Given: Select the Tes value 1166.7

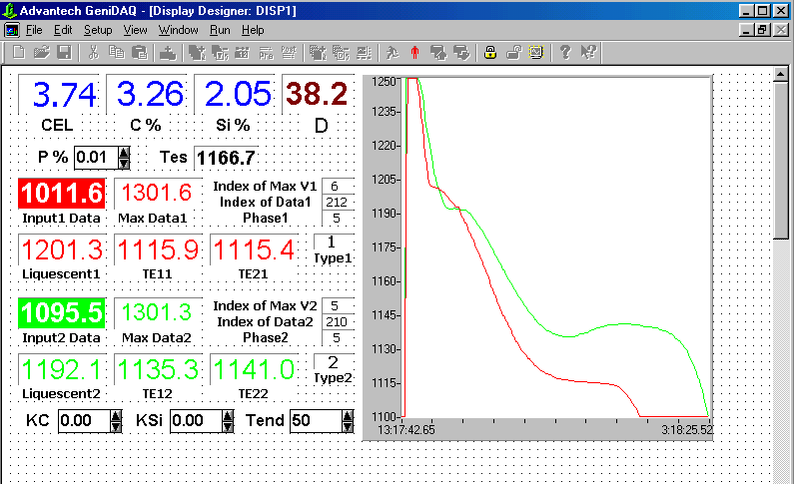Looking at the screenshot, I should (x=226, y=158).
